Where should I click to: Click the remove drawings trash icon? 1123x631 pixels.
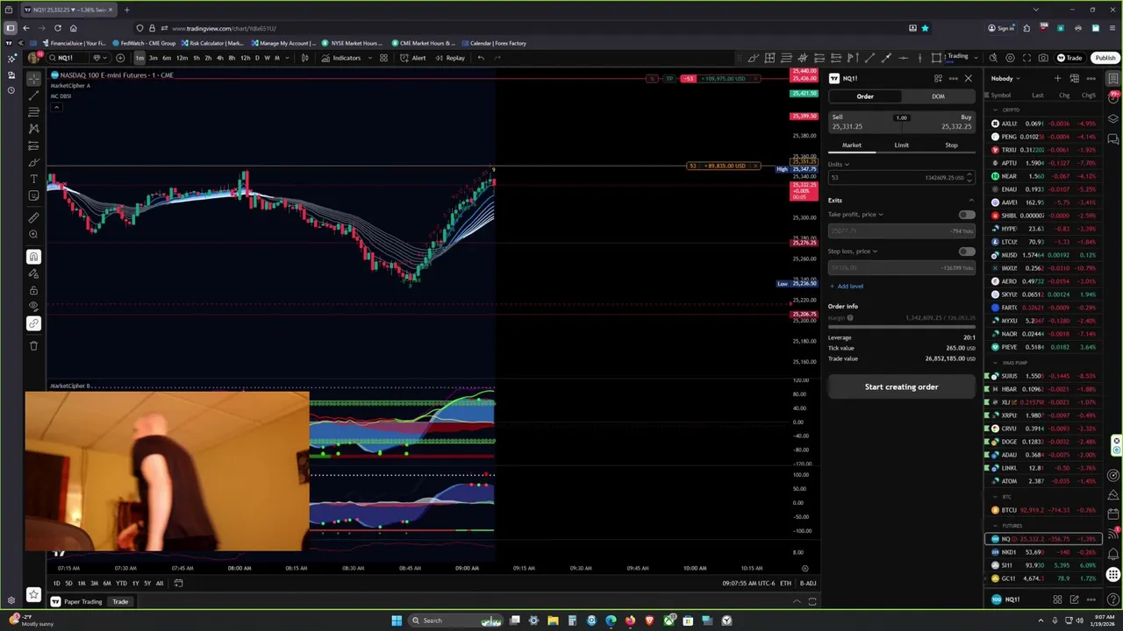33,345
